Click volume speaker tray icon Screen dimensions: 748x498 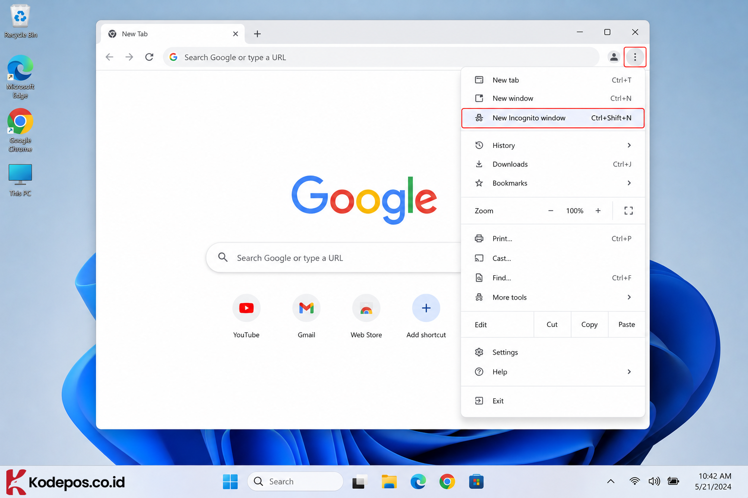pos(654,481)
